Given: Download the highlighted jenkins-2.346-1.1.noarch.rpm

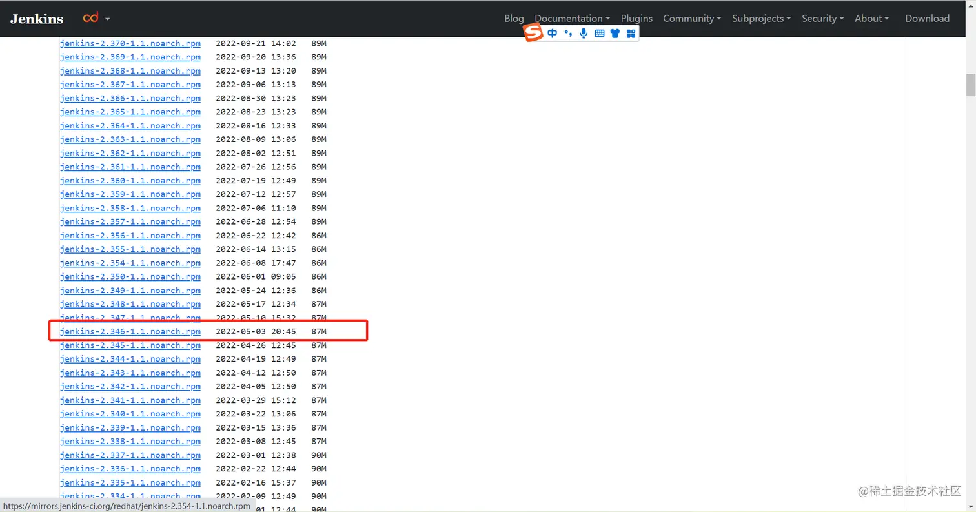Looking at the screenshot, I should point(130,331).
